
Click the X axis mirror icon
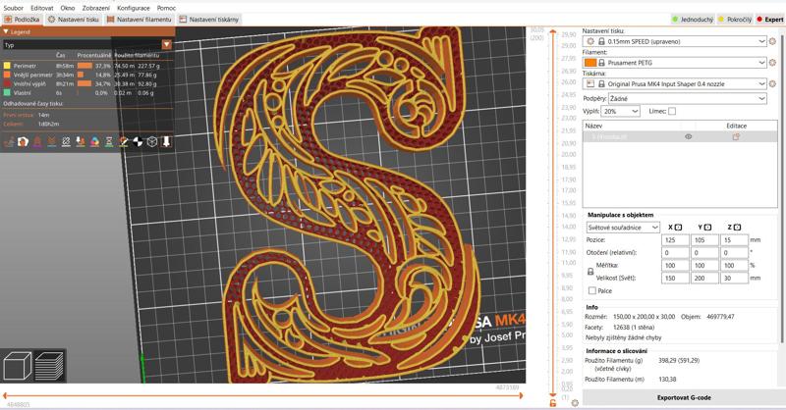click(678, 228)
